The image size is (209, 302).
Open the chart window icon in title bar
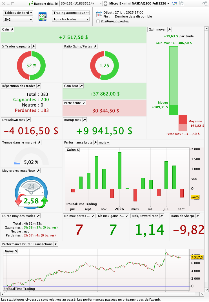(175, 3)
